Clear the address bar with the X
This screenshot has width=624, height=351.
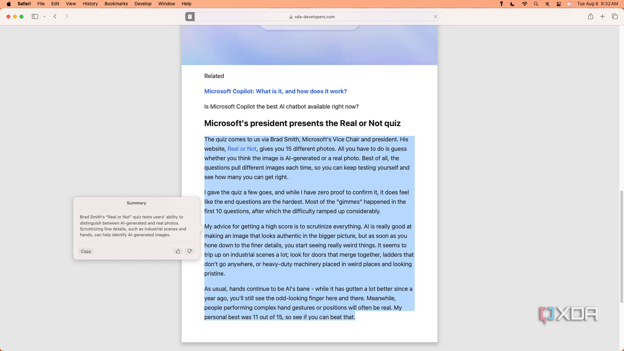[x=435, y=17]
